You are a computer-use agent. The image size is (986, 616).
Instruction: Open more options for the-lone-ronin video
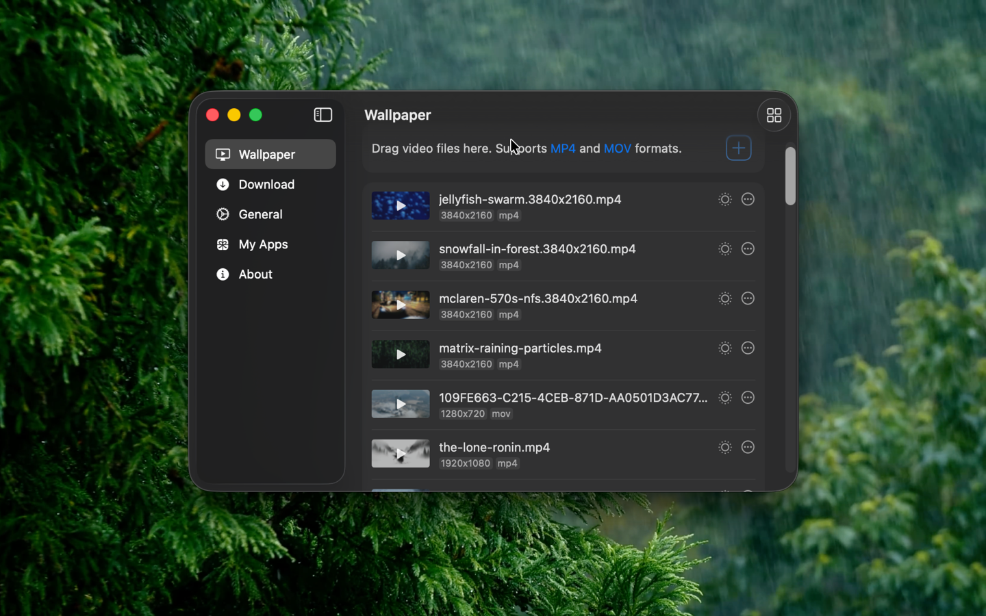748,448
